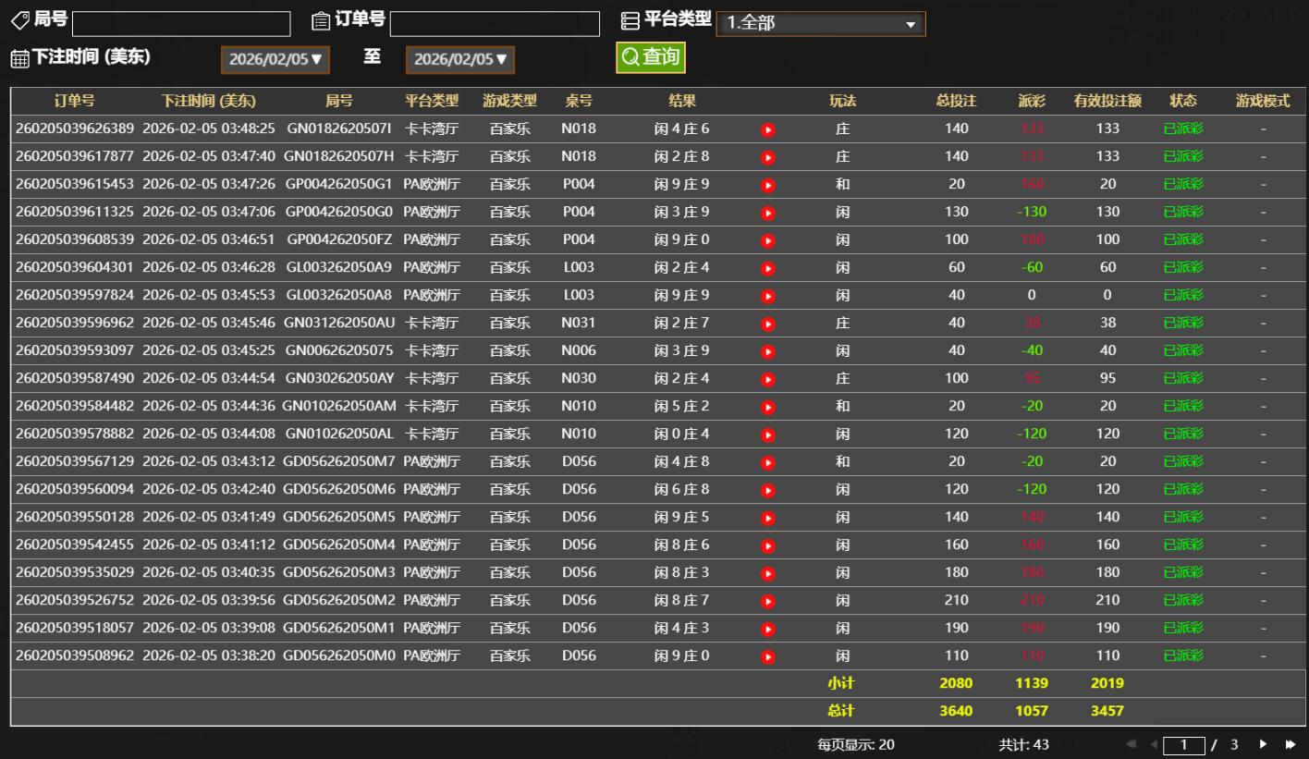This screenshot has height=759, width=1309.
Task: Open the end date picker
Action: (x=459, y=59)
